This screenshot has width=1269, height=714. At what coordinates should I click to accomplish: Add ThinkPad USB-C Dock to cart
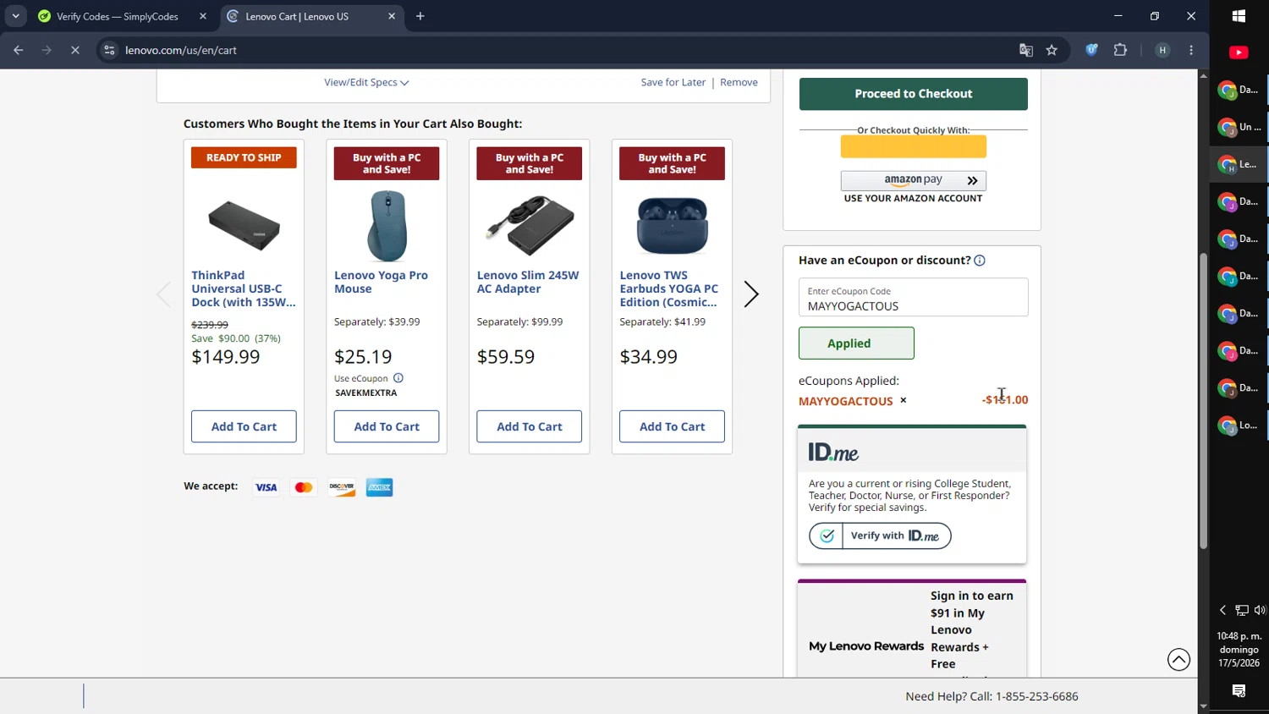pyautogui.click(x=244, y=426)
